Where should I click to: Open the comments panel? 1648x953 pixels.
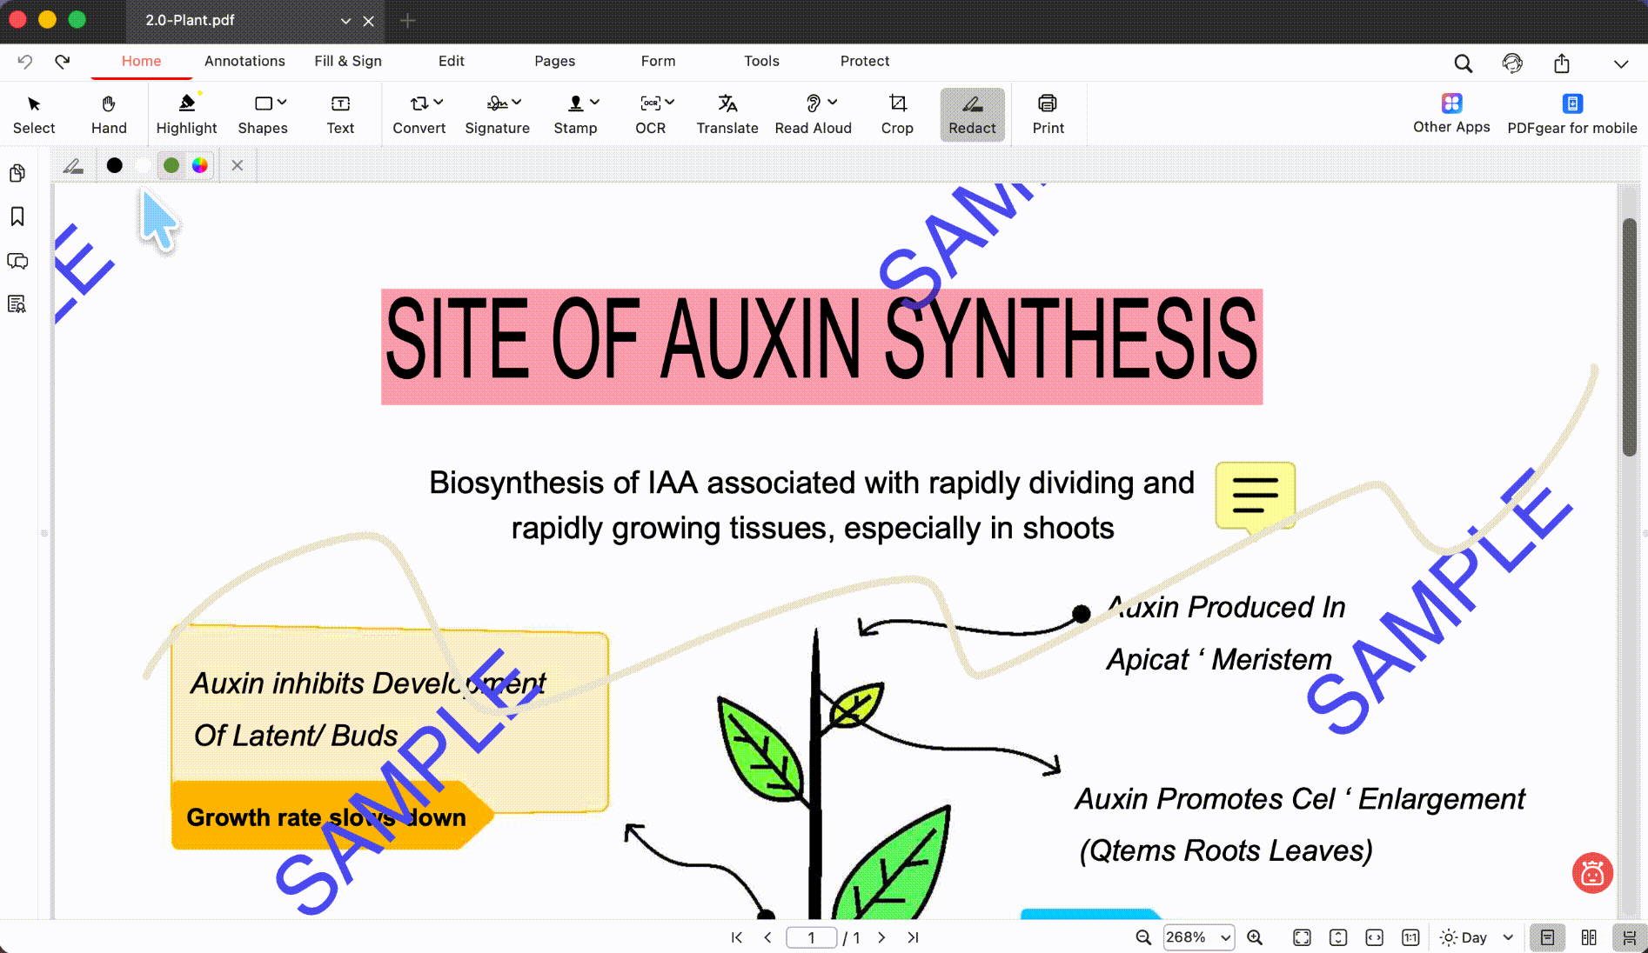17,261
